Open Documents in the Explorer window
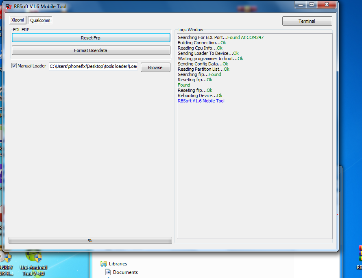 pos(125,272)
